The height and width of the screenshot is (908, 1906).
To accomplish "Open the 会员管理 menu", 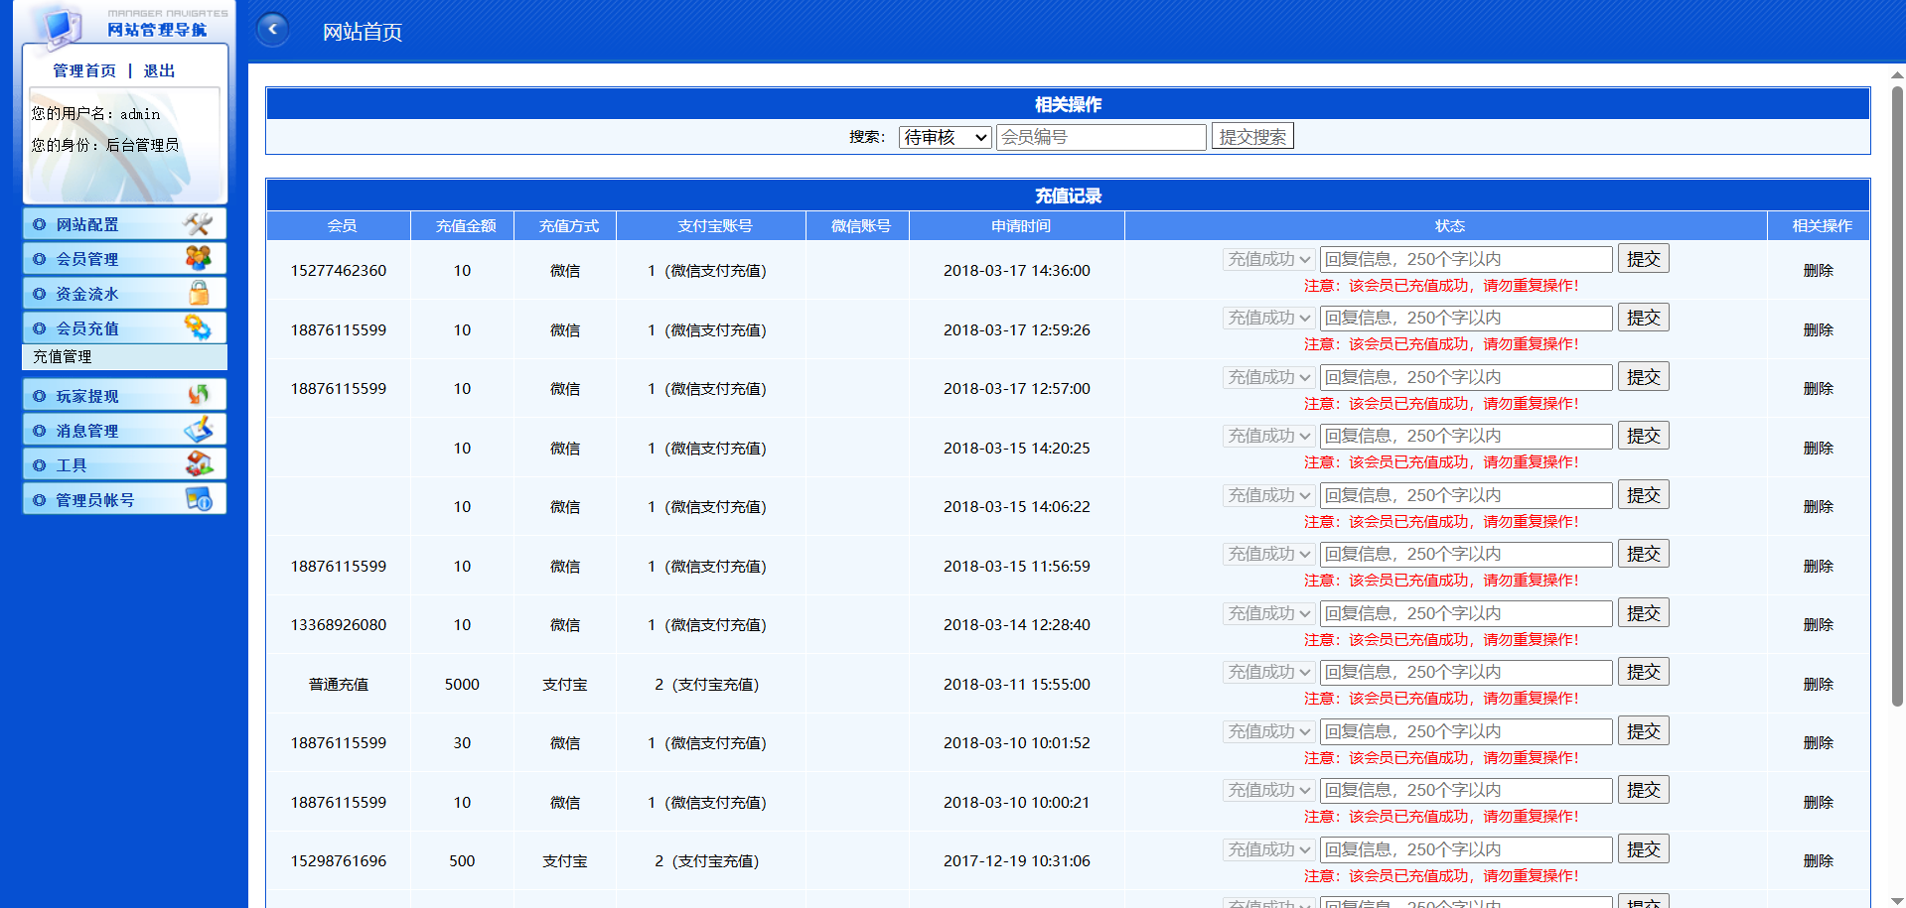I will pos(124,259).
